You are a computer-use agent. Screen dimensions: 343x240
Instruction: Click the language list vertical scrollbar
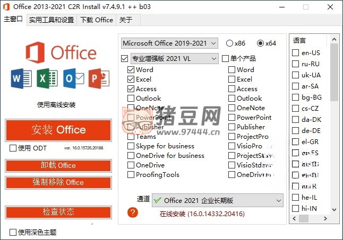(334, 132)
